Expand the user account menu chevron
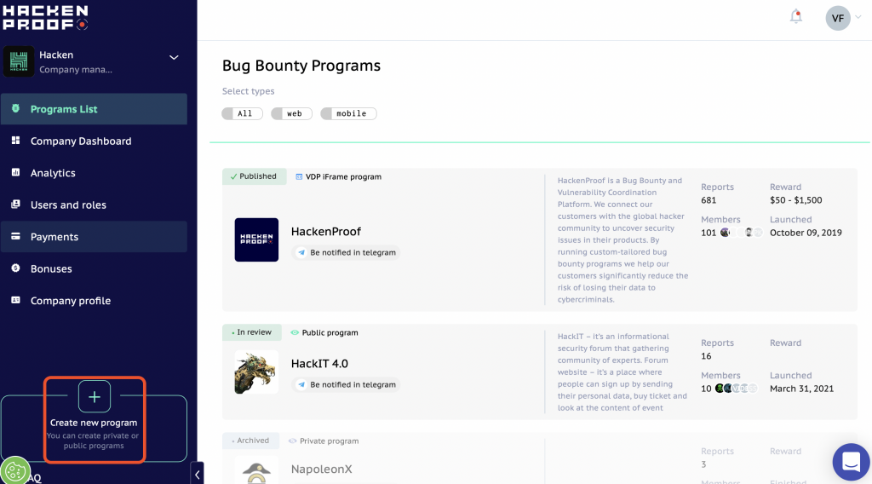Image resolution: width=872 pixels, height=484 pixels. pos(858,17)
